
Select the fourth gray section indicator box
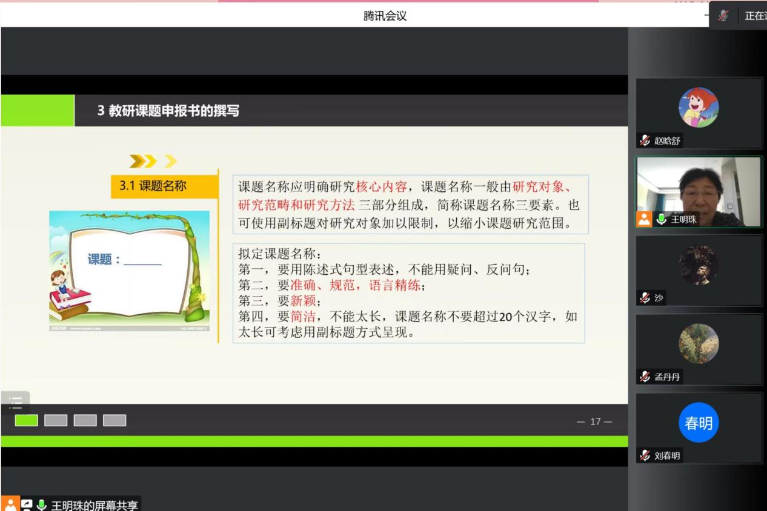(x=115, y=420)
